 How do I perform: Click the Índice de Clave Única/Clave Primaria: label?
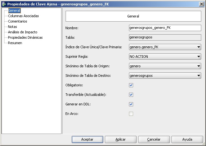click(x=94, y=47)
